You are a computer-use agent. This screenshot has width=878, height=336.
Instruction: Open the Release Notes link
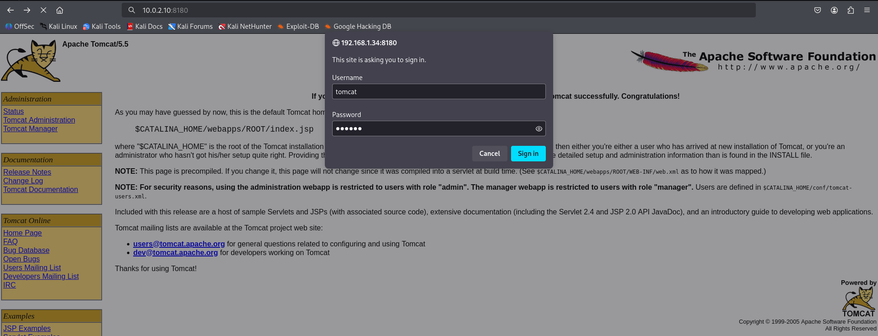point(27,172)
